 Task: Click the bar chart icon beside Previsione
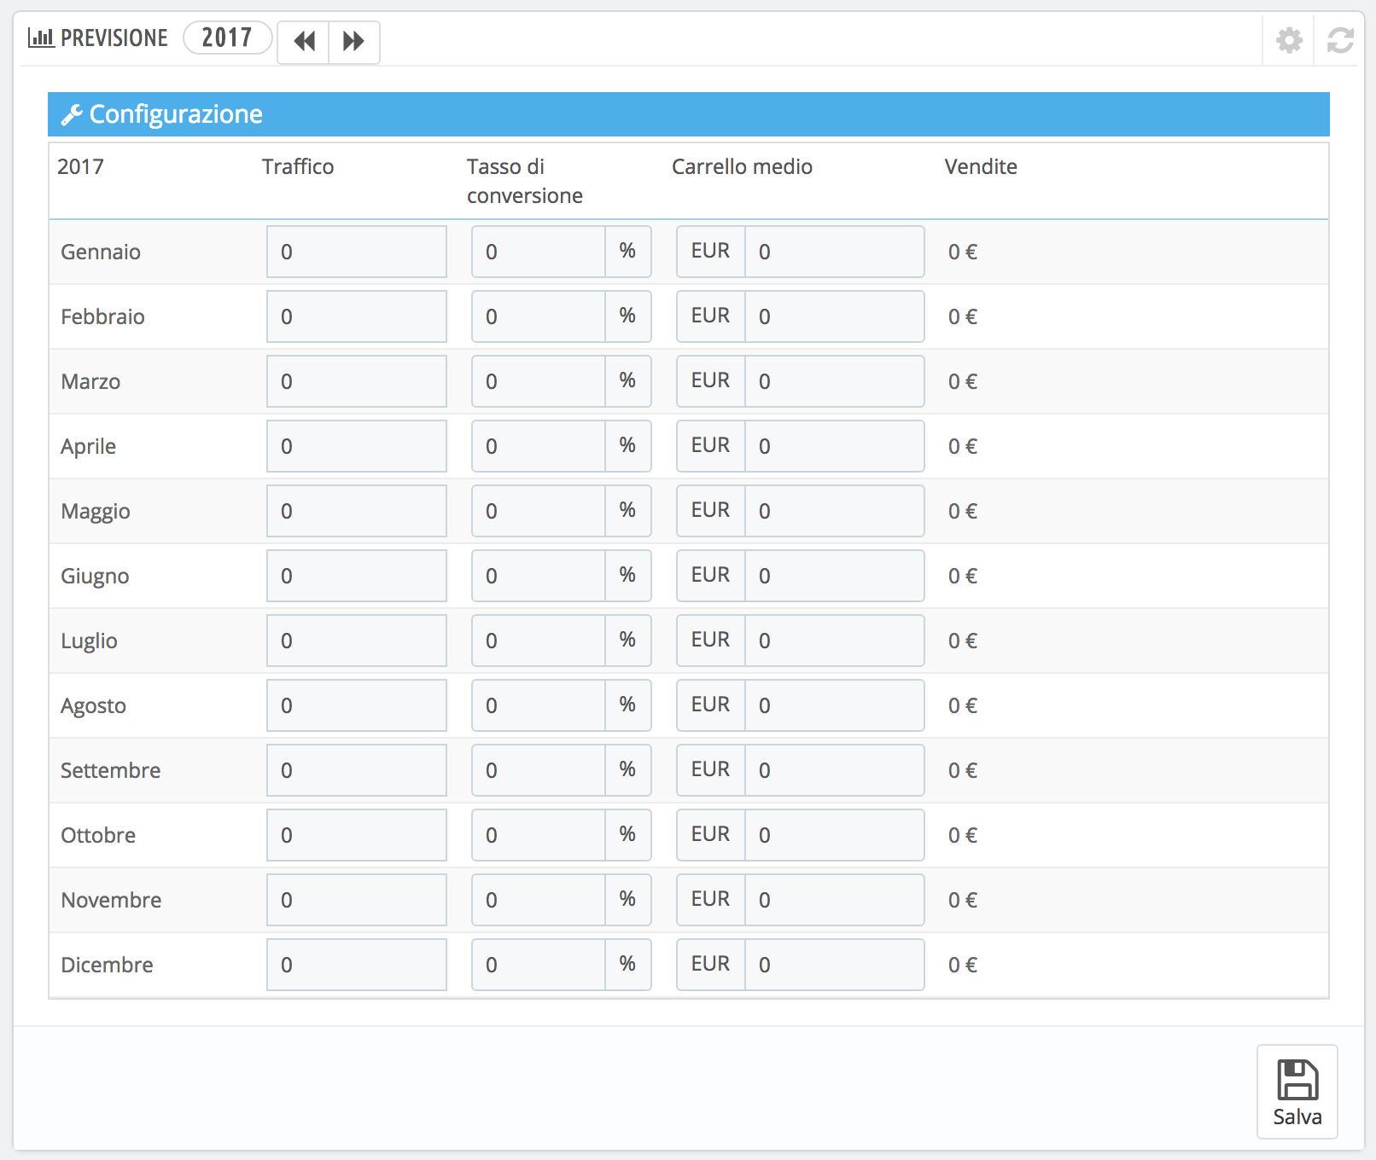pos(41,38)
